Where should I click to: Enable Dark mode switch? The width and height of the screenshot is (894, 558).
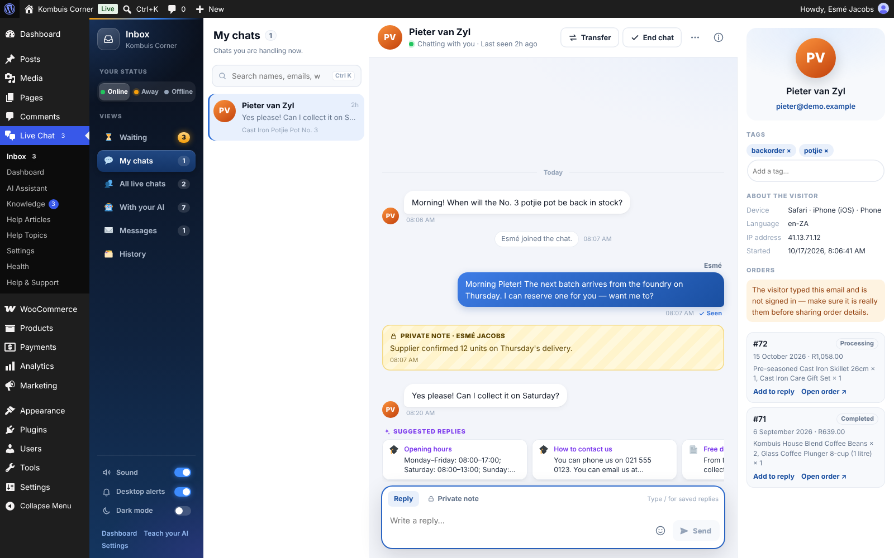coord(183,511)
